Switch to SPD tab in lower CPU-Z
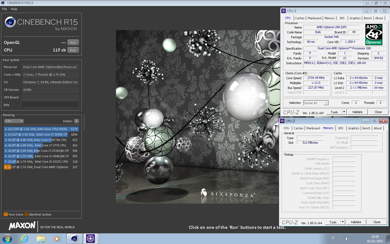 (x=341, y=128)
